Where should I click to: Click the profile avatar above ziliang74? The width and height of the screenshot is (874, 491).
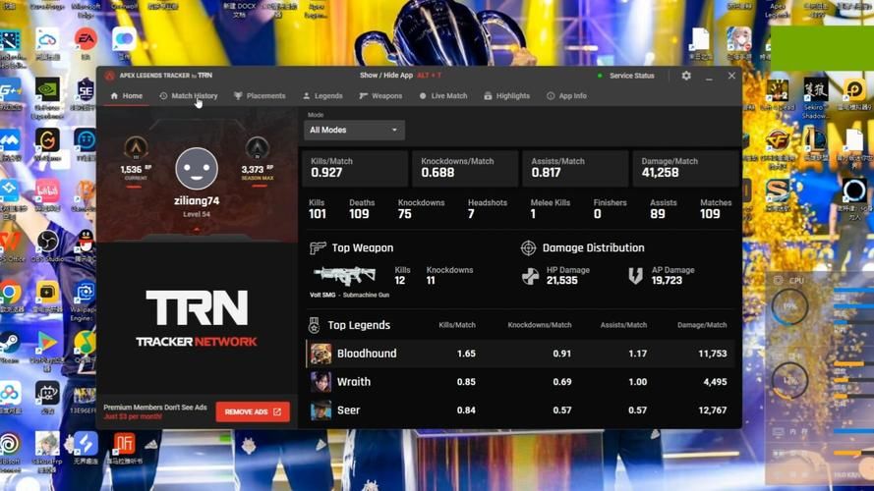point(197,169)
